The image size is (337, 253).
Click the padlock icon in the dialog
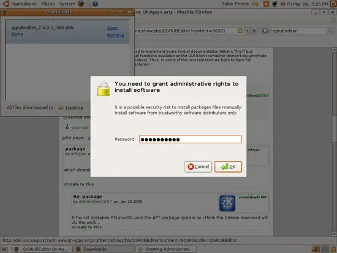click(104, 89)
